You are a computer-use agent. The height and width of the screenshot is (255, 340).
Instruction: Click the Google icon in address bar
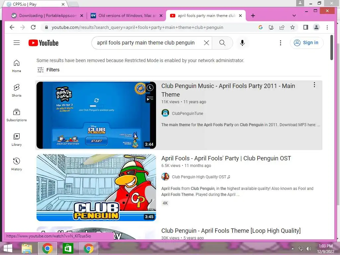[x=260, y=27]
